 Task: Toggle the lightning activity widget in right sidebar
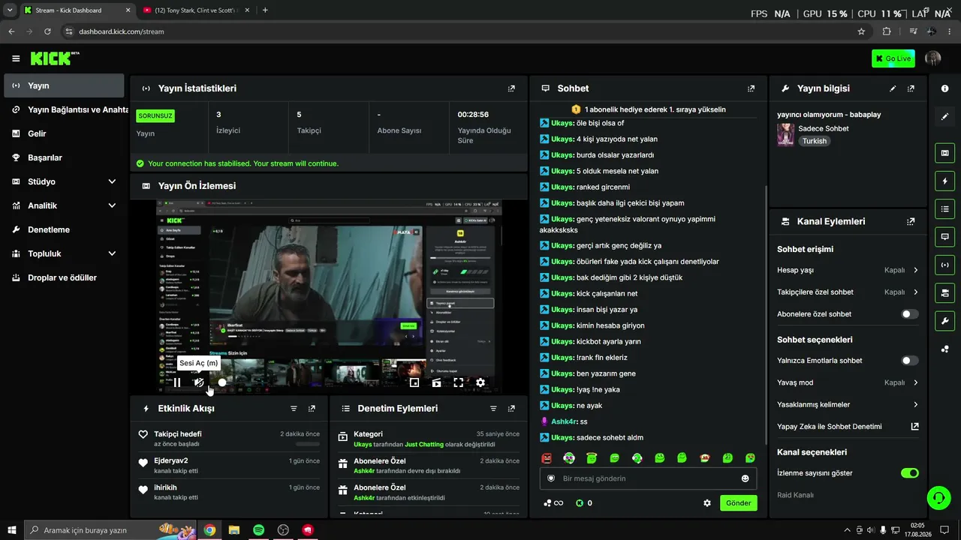[944, 181]
